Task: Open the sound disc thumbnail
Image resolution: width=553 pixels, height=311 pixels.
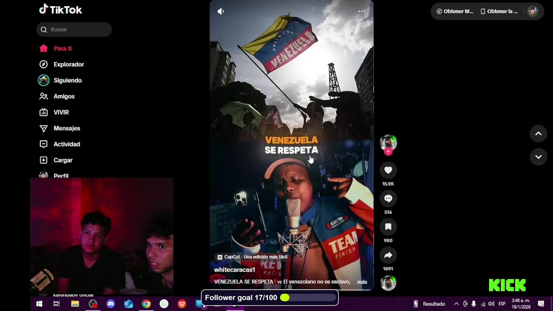Action: 388,283
